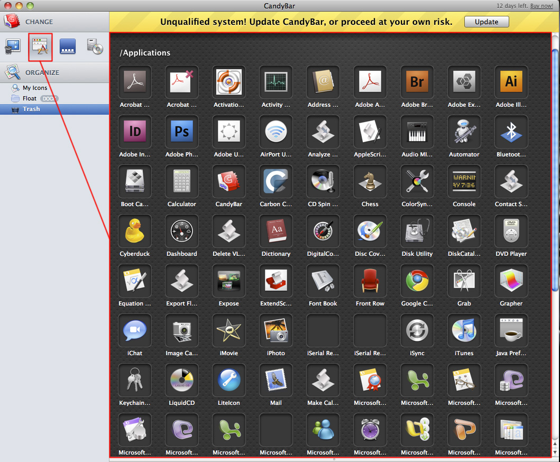Select the Font Book icon
The image size is (560, 462).
(323, 280)
